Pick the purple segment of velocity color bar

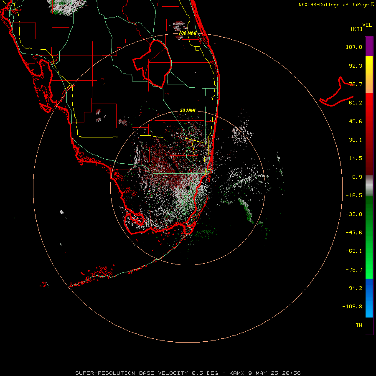369,46
